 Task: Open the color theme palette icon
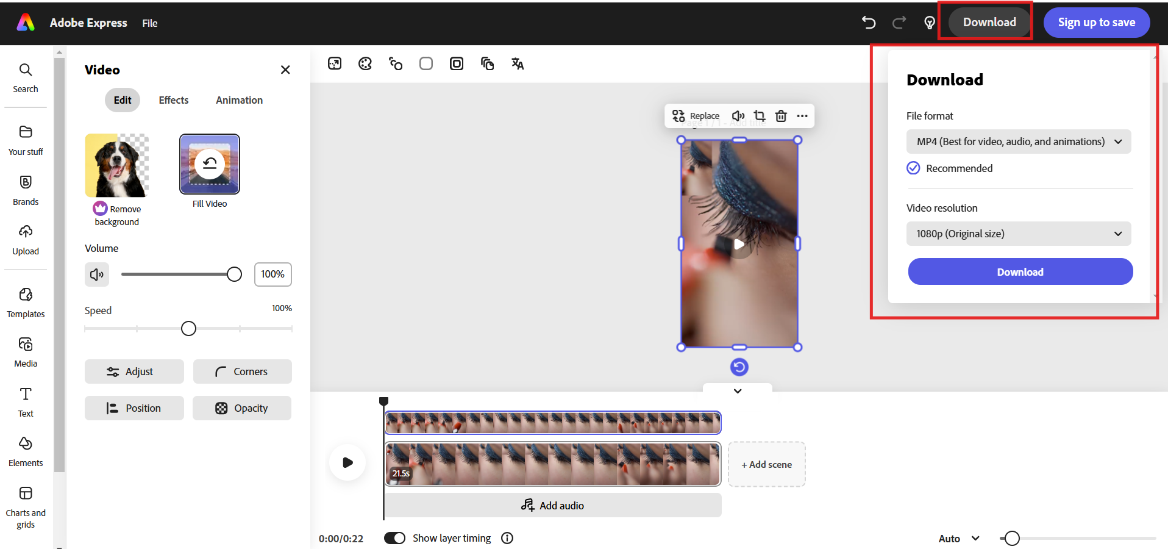pos(365,63)
